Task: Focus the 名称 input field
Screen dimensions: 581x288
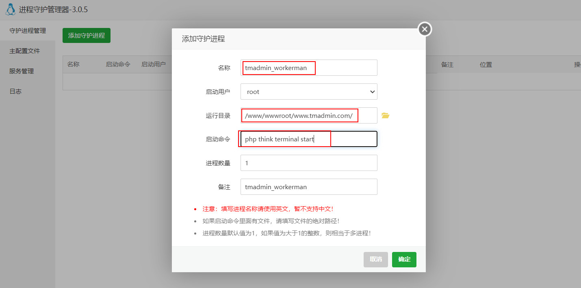Action: pyautogui.click(x=309, y=68)
